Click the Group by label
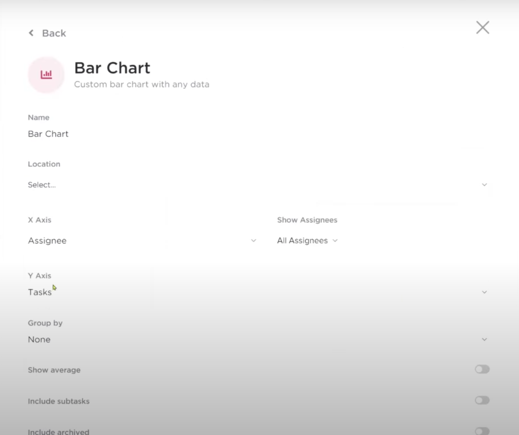519x435 pixels. [x=45, y=323]
